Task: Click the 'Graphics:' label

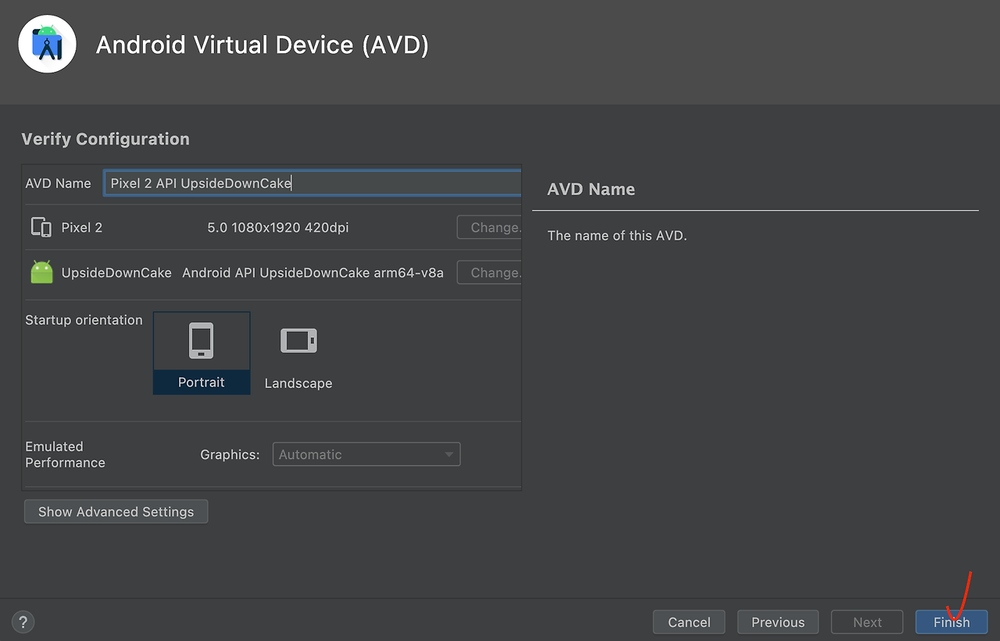Action: pos(230,454)
